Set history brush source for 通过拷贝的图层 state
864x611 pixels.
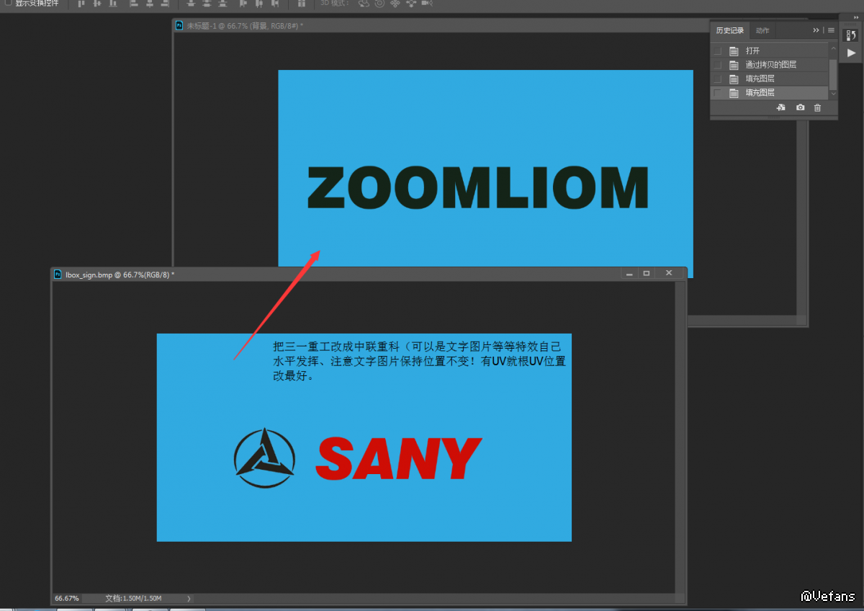717,65
